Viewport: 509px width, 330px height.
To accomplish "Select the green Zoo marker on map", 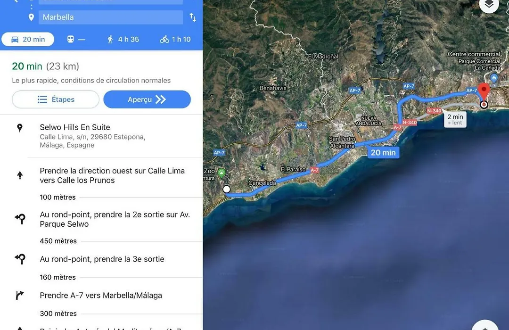I will click(x=222, y=173).
